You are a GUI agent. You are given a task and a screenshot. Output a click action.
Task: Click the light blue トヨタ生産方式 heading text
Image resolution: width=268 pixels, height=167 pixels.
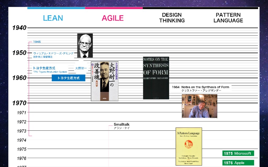(44, 68)
